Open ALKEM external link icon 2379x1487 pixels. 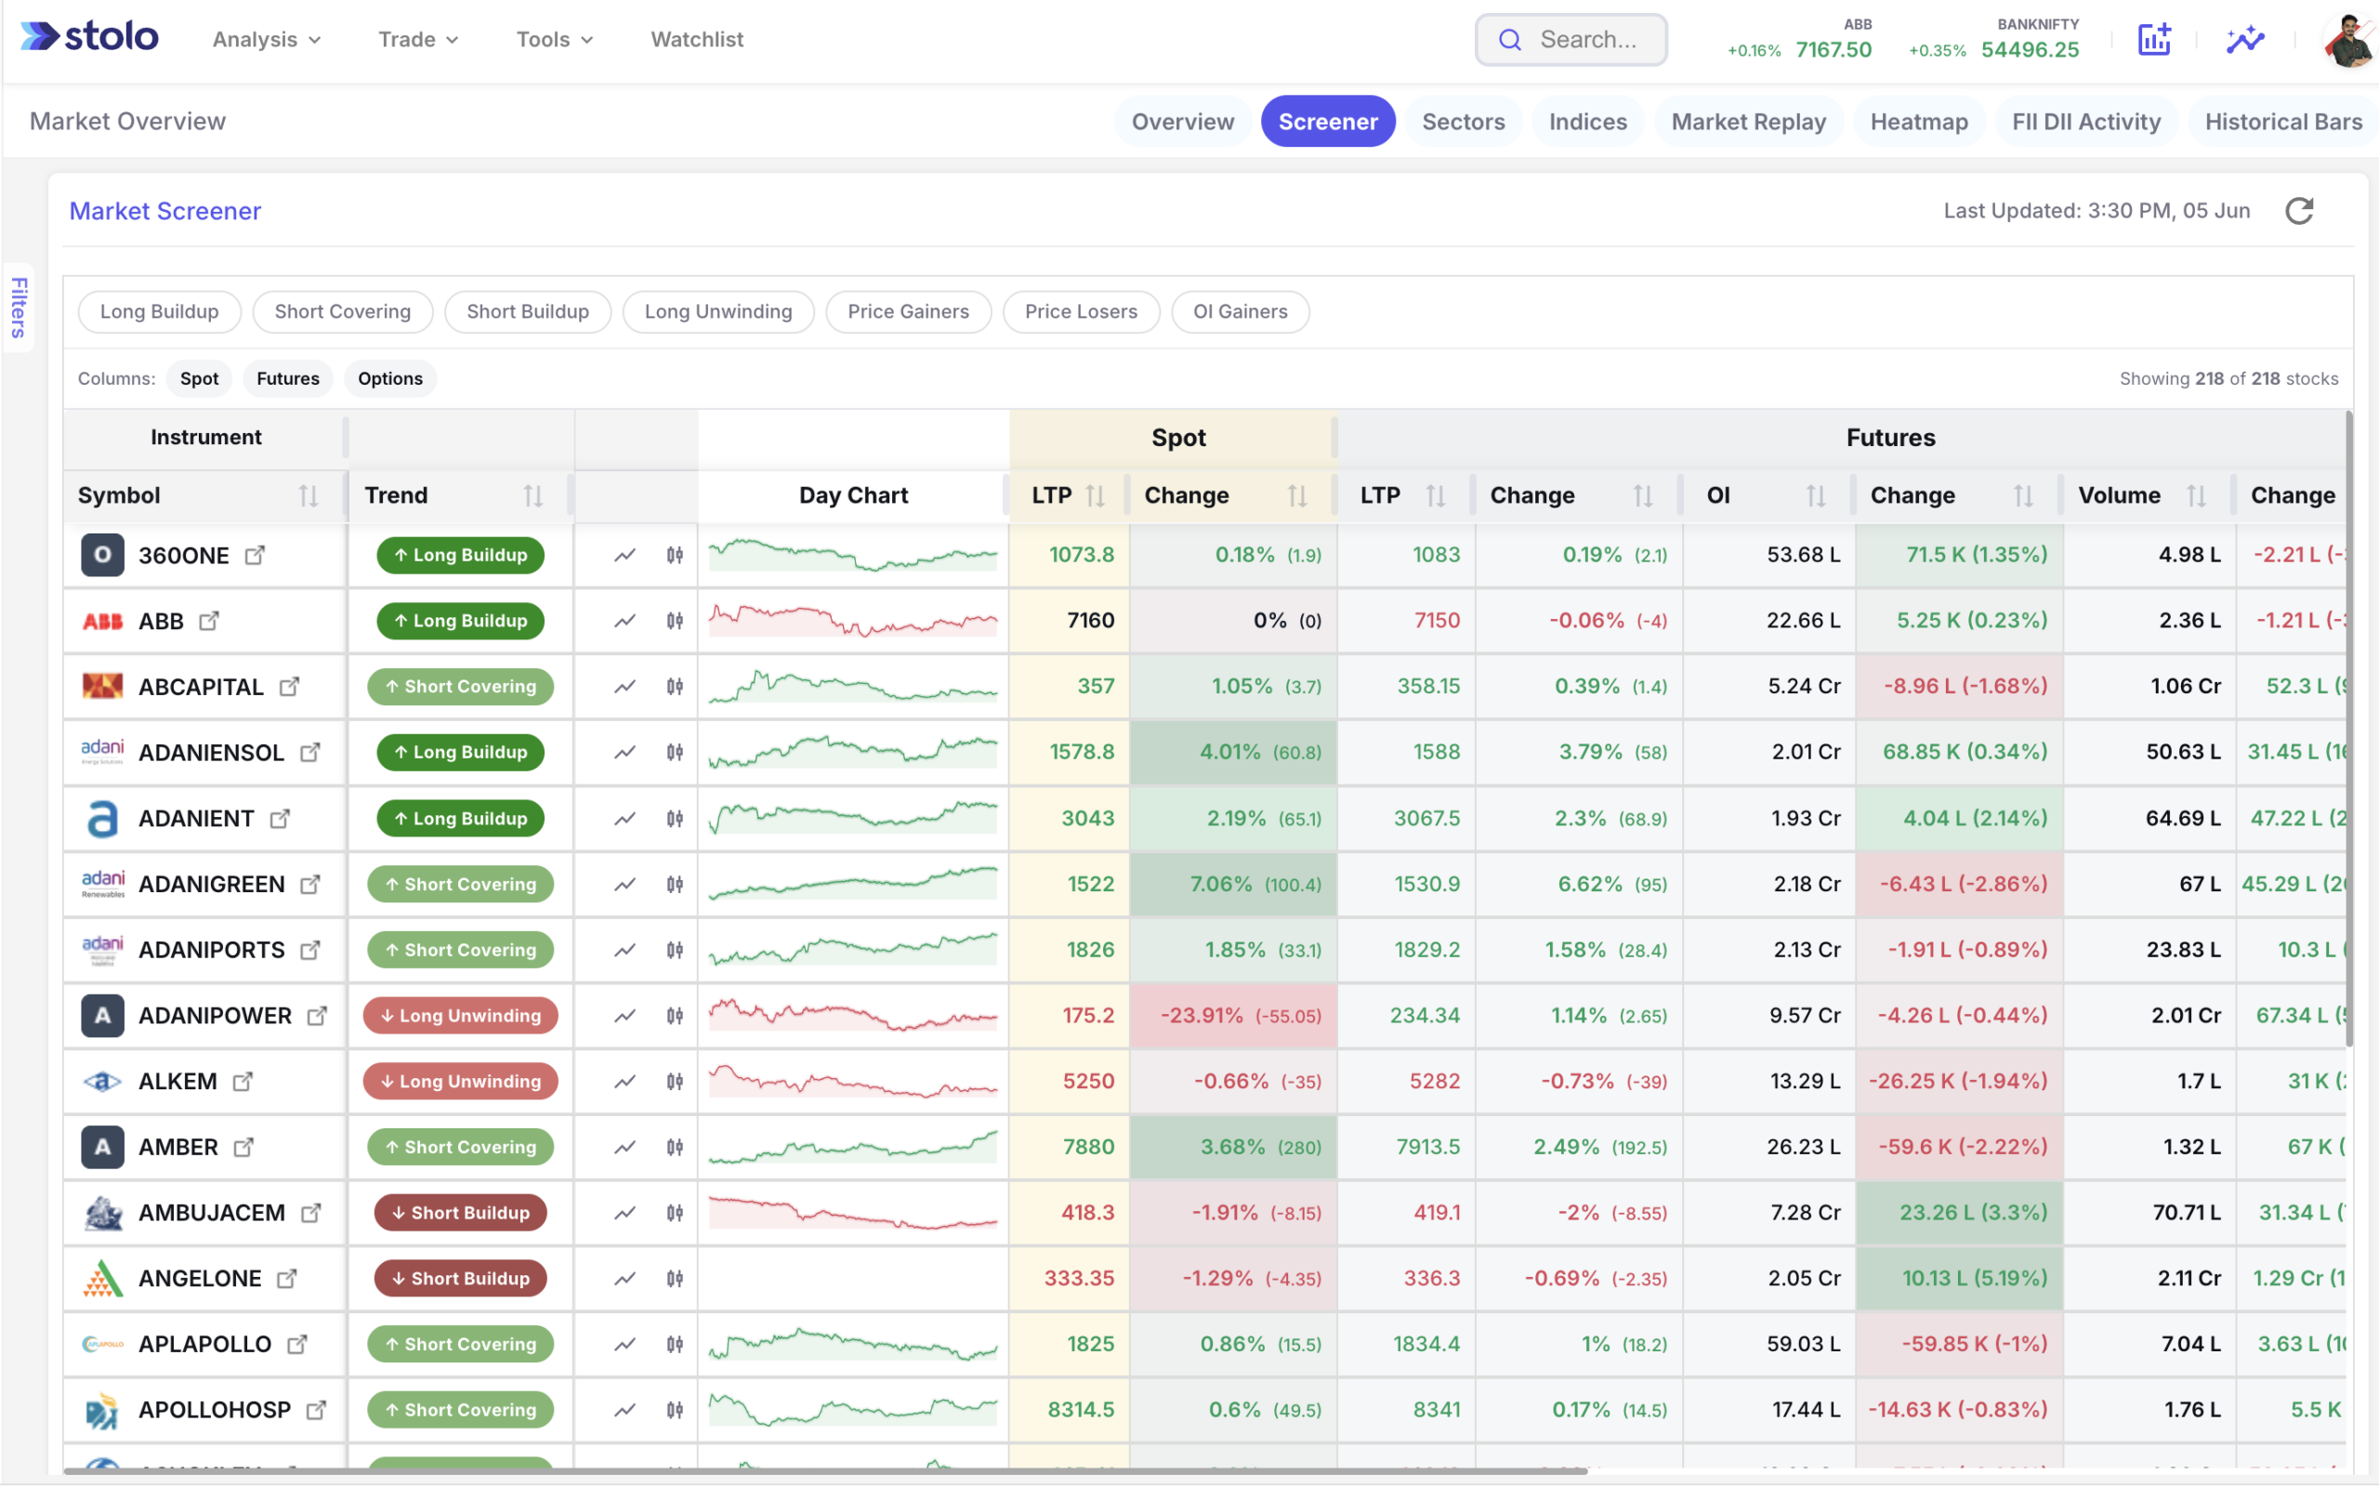pyautogui.click(x=242, y=1081)
